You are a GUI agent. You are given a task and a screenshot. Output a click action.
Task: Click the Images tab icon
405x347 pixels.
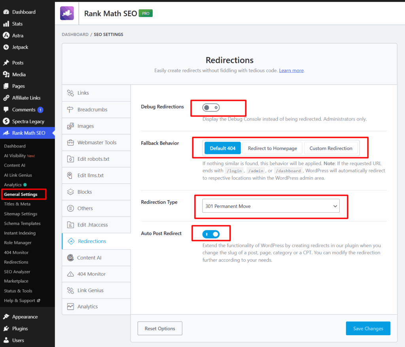pos(70,126)
